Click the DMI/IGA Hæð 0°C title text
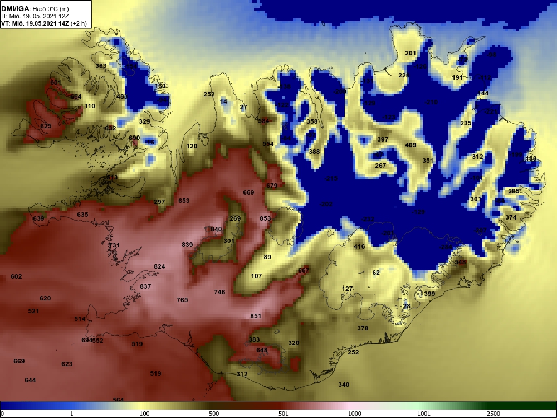557x418 pixels. click(x=35, y=9)
